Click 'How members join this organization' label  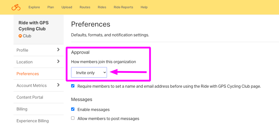click(x=103, y=62)
